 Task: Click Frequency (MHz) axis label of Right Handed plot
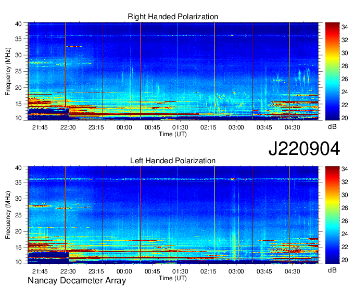click(x=8, y=71)
